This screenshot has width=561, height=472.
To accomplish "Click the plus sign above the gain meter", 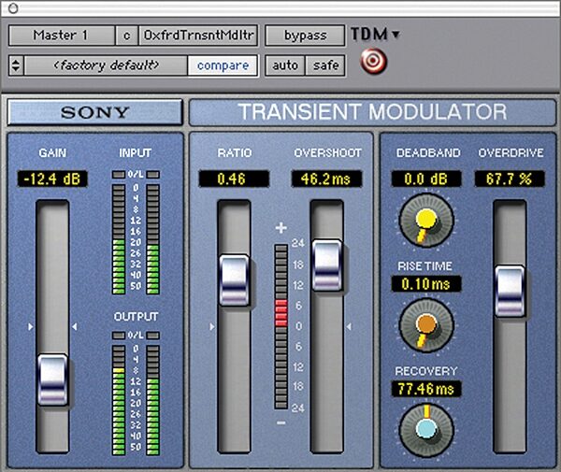I will pos(281,228).
